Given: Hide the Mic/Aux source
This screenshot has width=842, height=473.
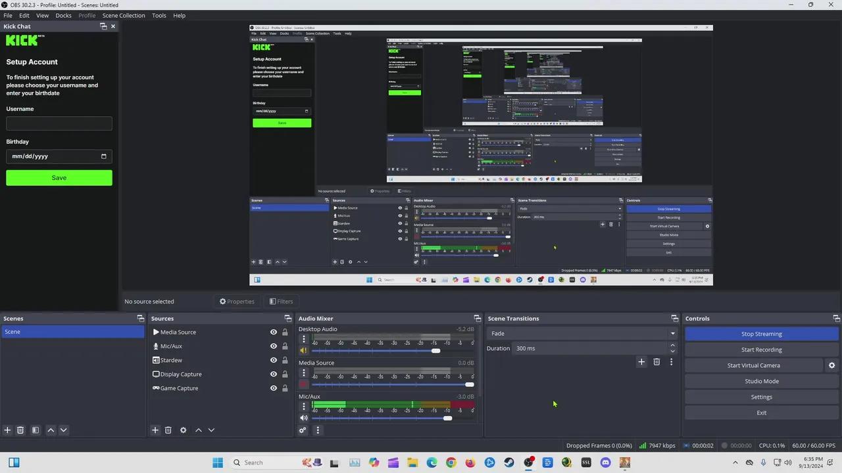Looking at the screenshot, I should coord(274,346).
